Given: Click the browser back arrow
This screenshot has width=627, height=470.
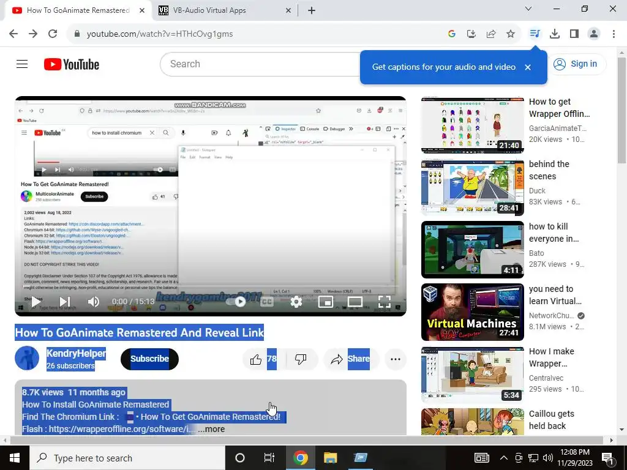Looking at the screenshot, I should tap(13, 34).
